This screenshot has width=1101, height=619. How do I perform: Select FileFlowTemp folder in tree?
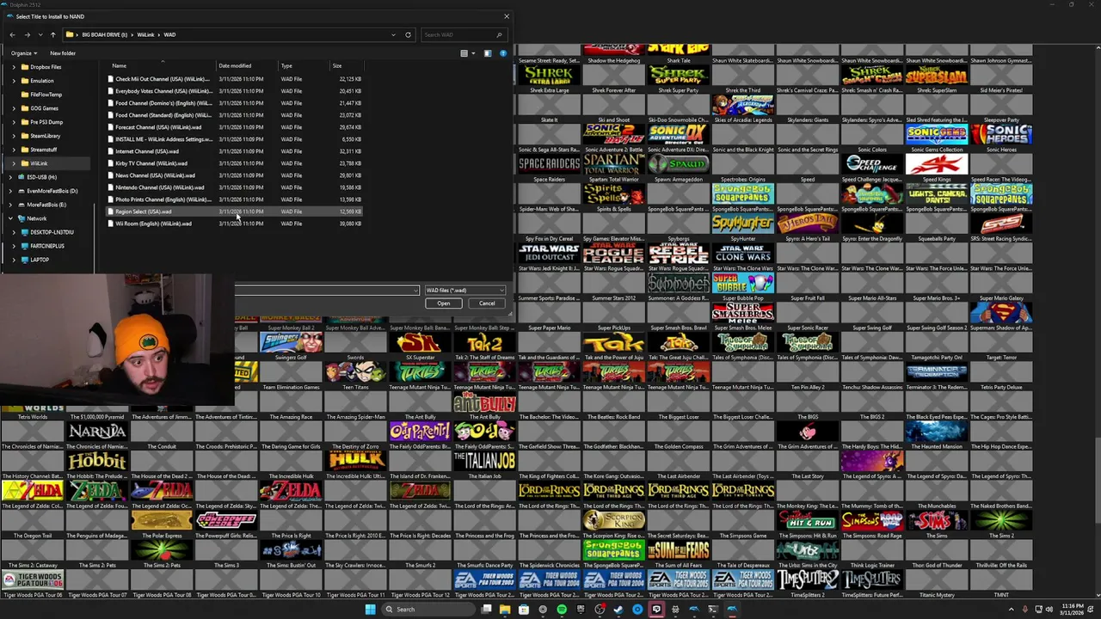(x=46, y=95)
